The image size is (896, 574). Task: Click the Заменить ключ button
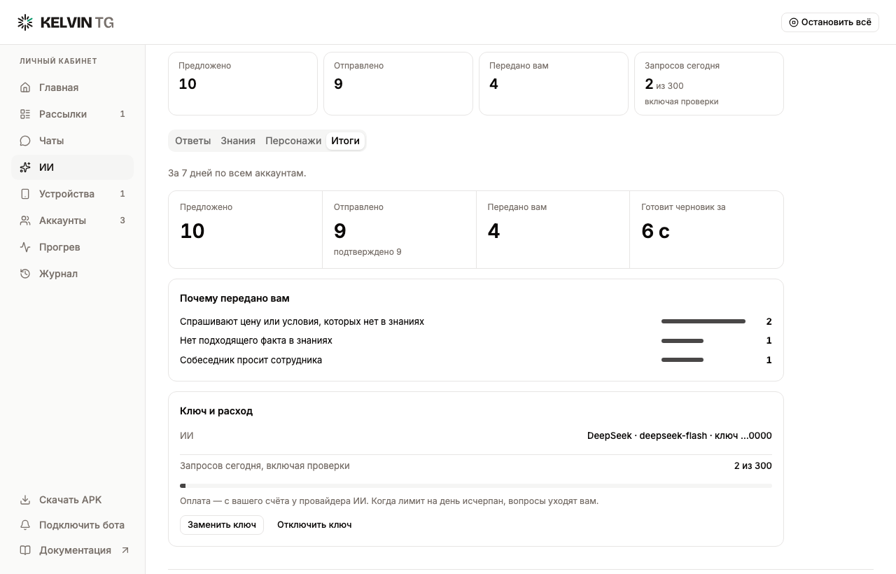[x=222, y=525]
